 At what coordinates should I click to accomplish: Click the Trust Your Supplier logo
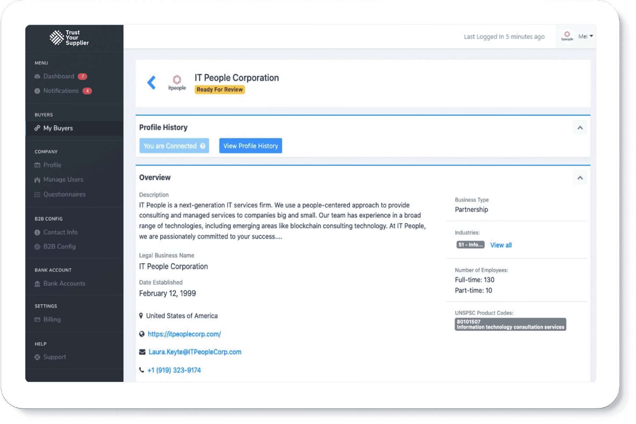click(x=69, y=38)
